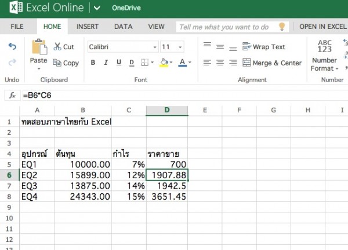The height and width of the screenshot is (250, 348).
Task: Open the font size dropdown
Action: (172, 47)
